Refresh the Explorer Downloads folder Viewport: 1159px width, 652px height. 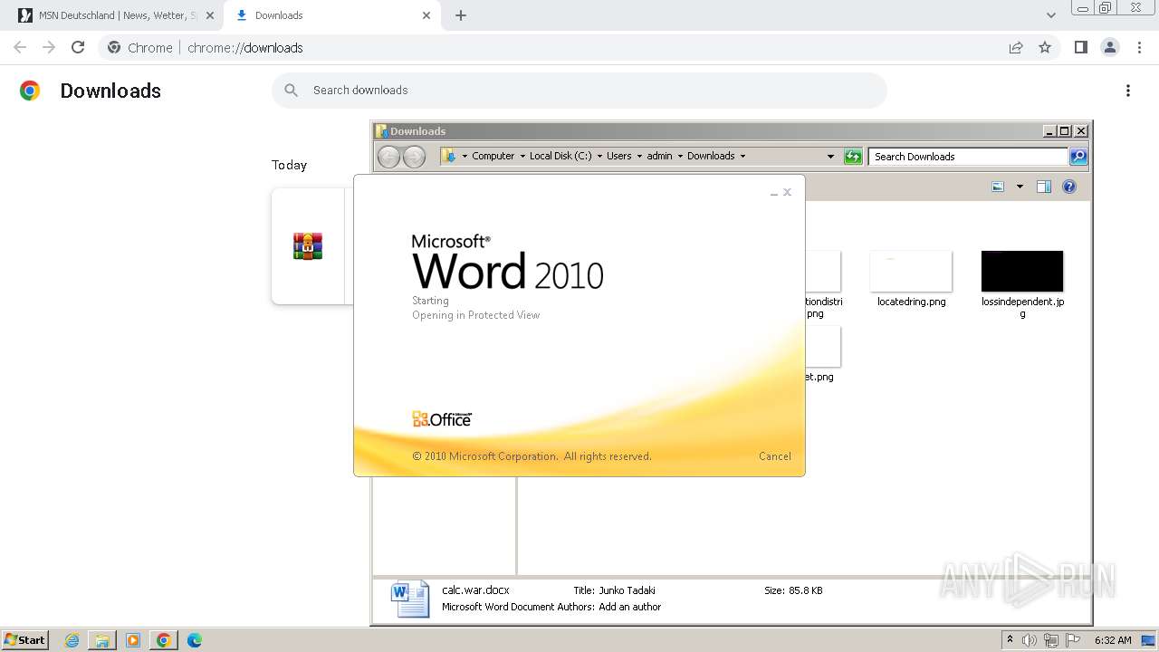(x=853, y=157)
